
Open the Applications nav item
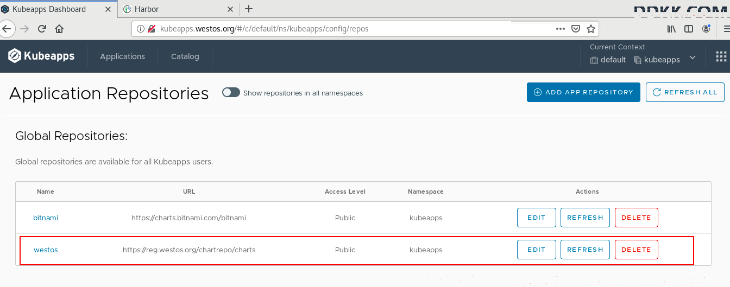click(x=122, y=56)
